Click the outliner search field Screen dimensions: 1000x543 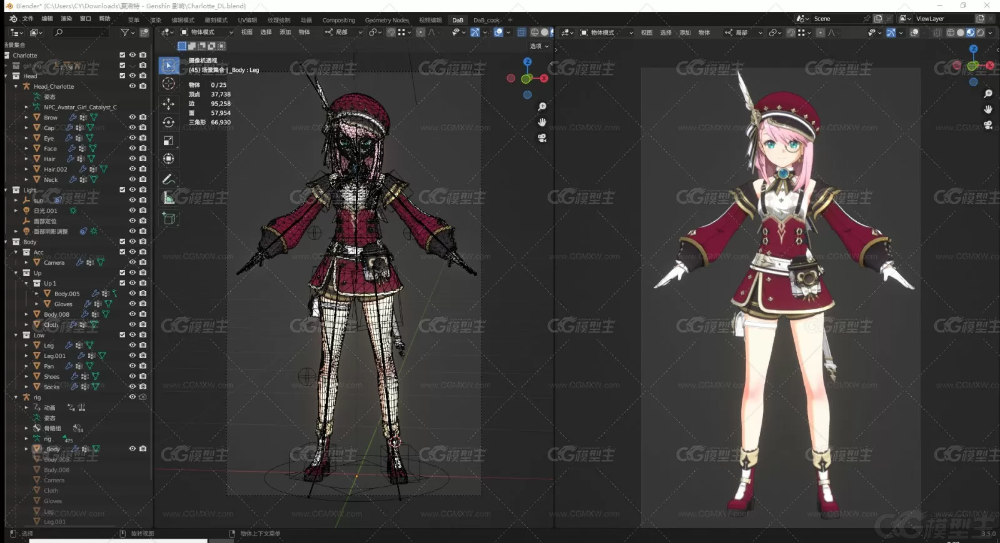point(81,32)
